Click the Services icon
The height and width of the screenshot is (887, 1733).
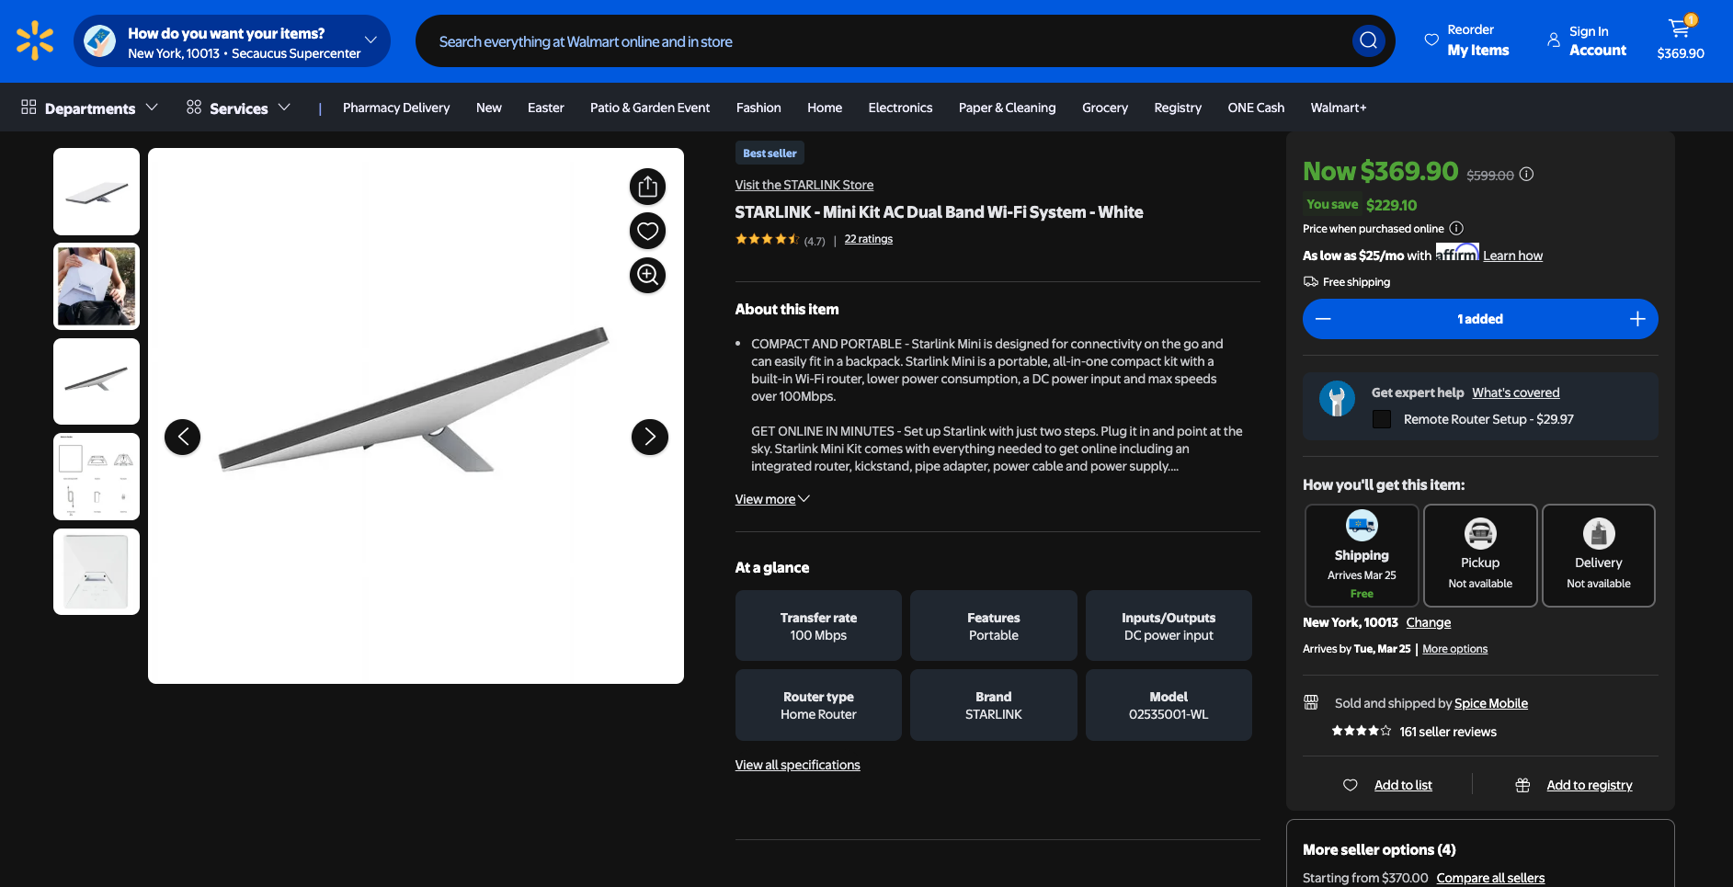tap(193, 108)
